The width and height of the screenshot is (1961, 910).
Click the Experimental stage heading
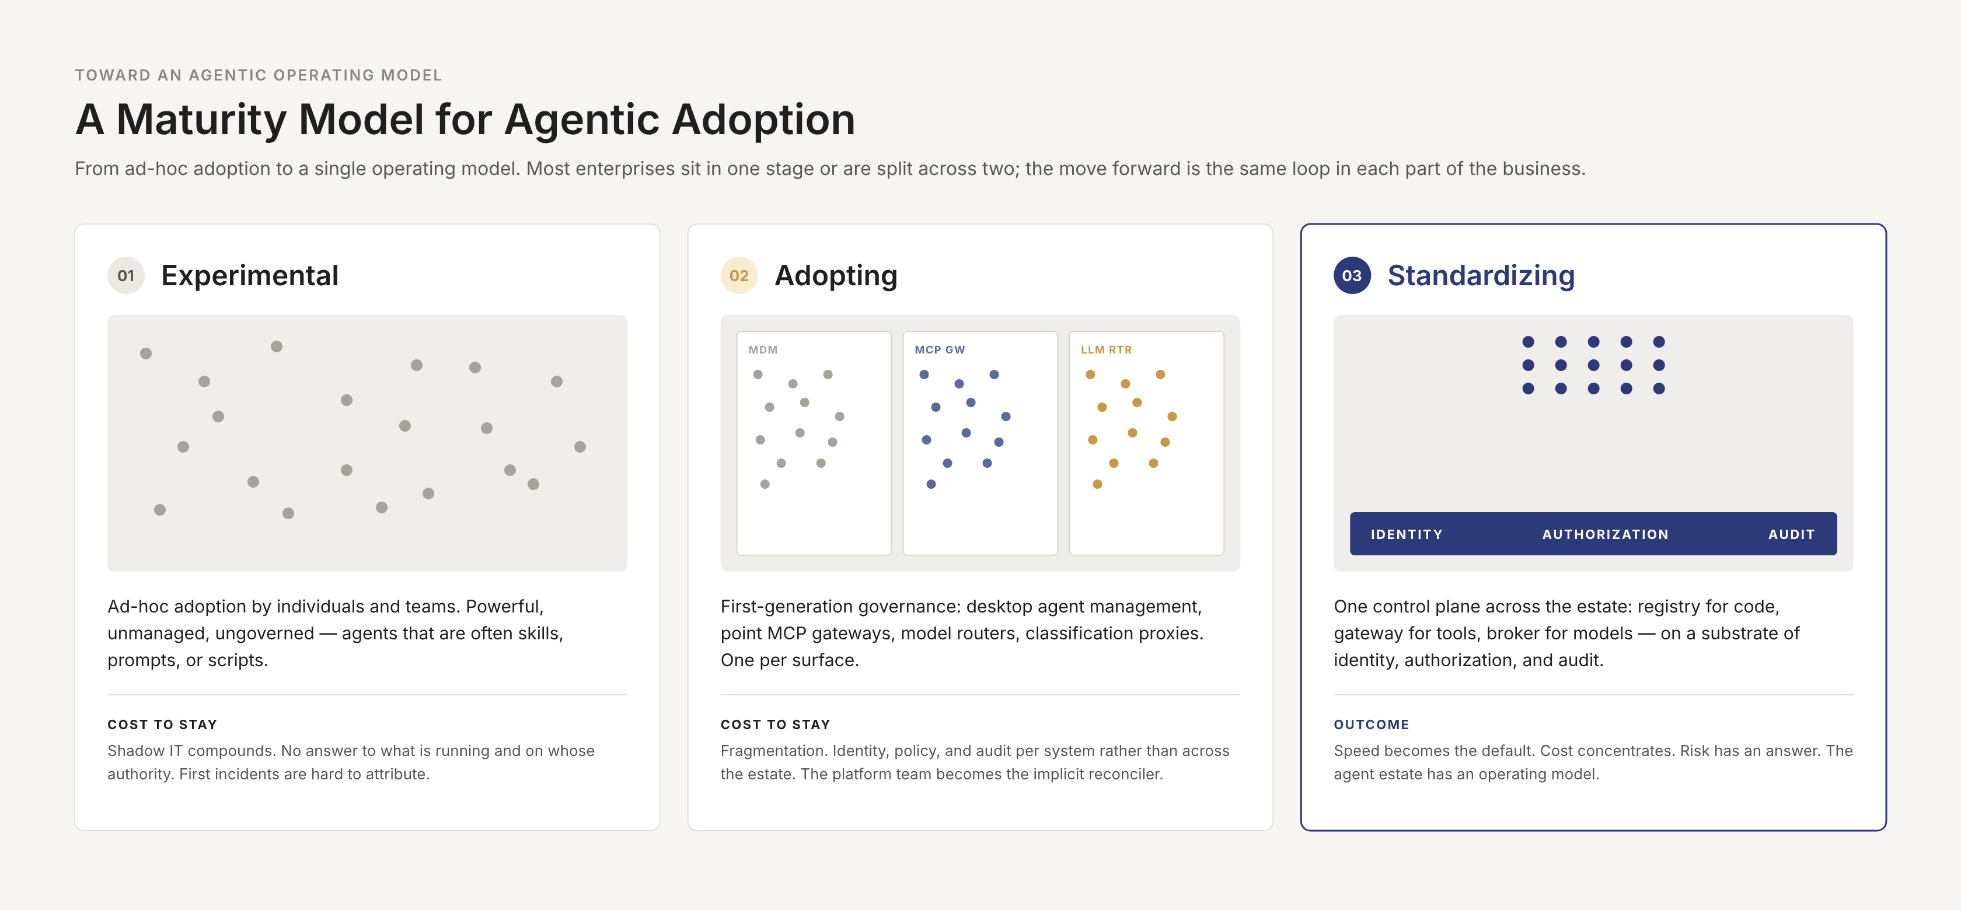click(x=250, y=275)
